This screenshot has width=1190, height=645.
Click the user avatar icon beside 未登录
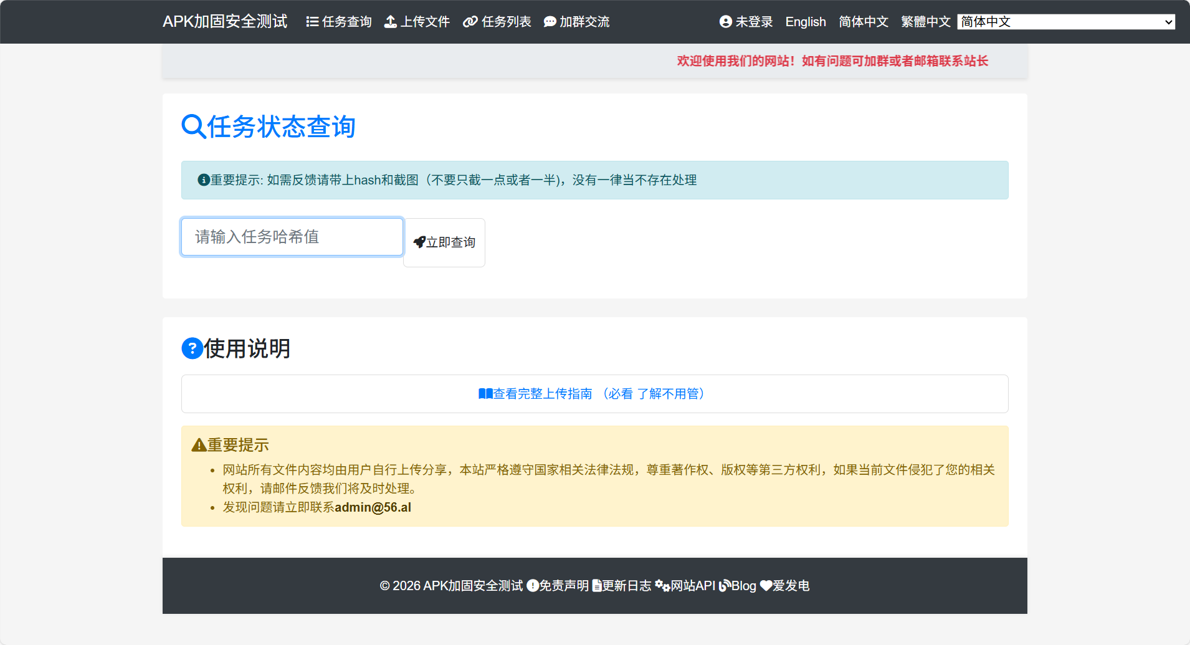click(726, 22)
